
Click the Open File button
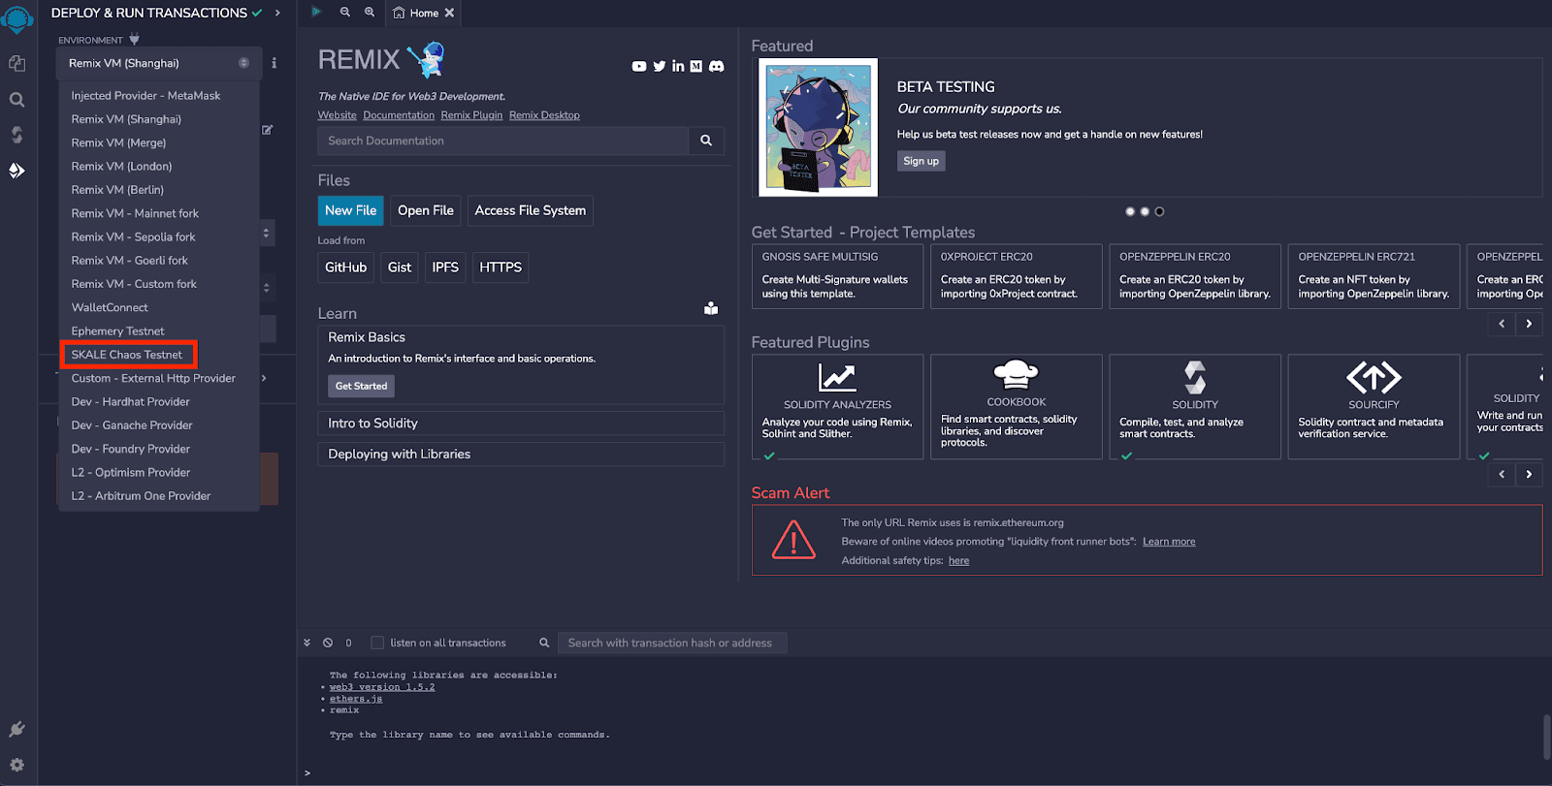[426, 210]
